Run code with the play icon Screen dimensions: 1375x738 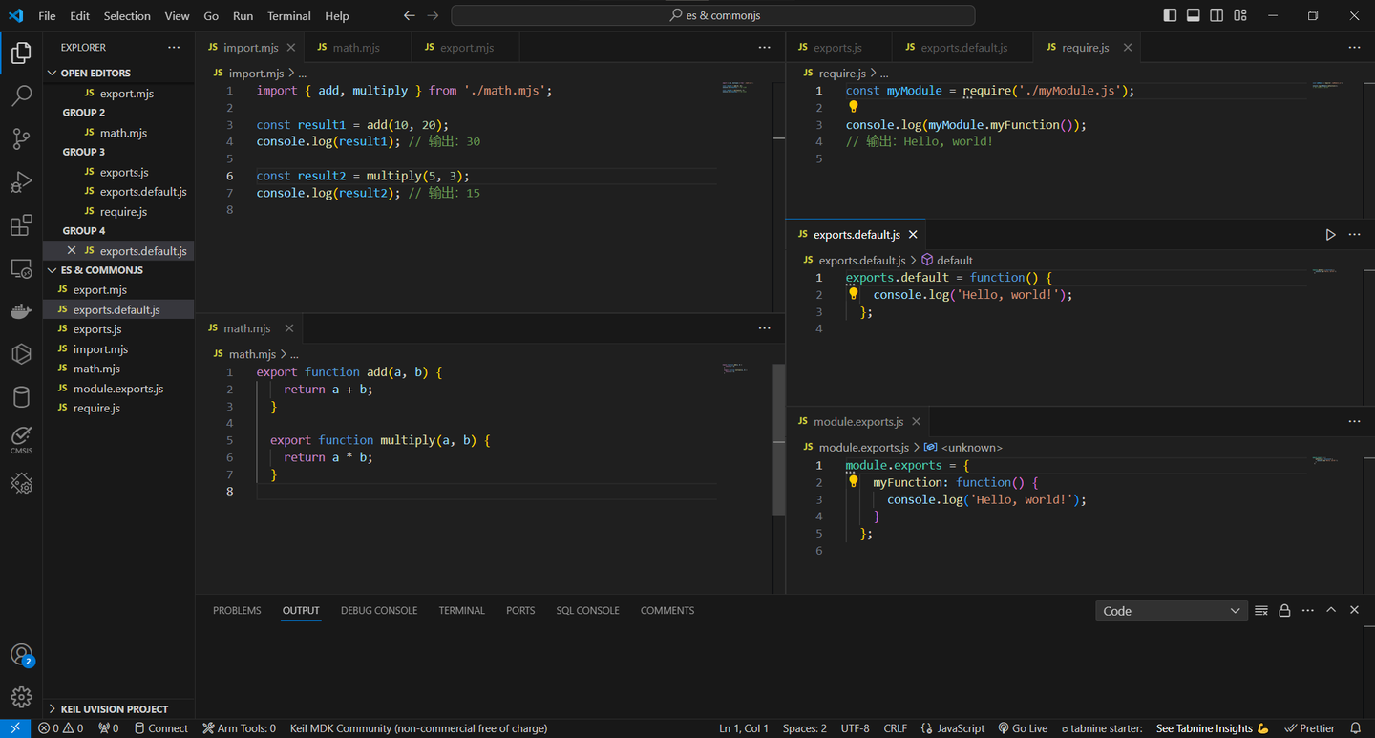(1330, 234)
